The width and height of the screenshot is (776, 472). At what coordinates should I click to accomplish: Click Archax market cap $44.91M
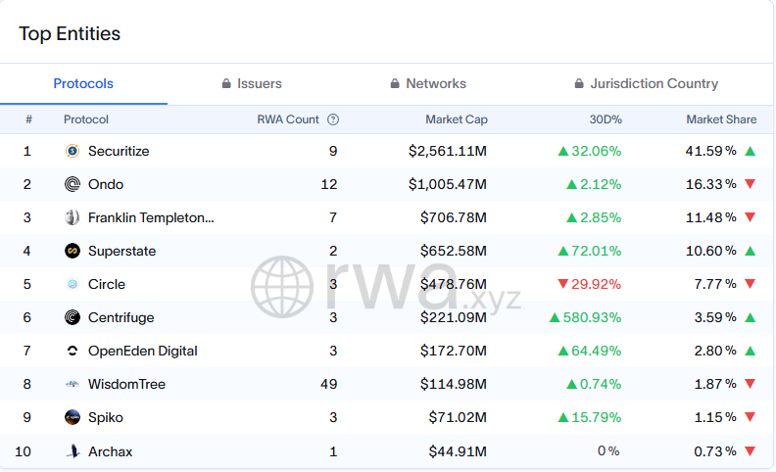(458, 451)
